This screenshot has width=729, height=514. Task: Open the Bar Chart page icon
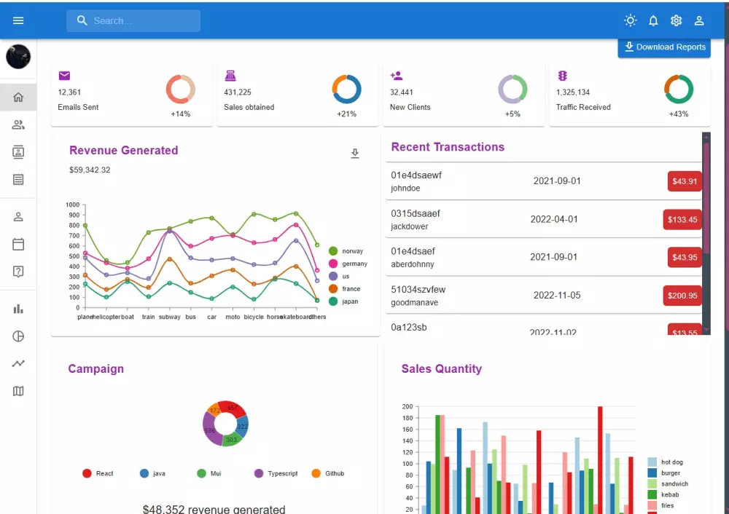pos(18,309)
